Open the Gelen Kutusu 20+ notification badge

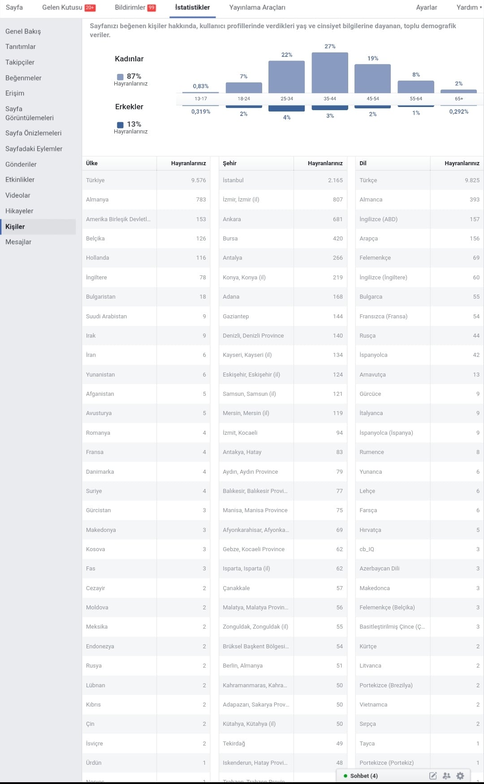pos(90,8)
